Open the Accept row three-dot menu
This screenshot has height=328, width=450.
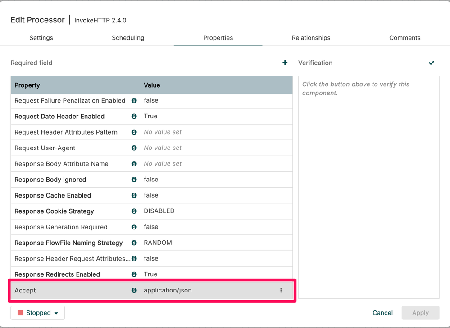coord(281,290)
